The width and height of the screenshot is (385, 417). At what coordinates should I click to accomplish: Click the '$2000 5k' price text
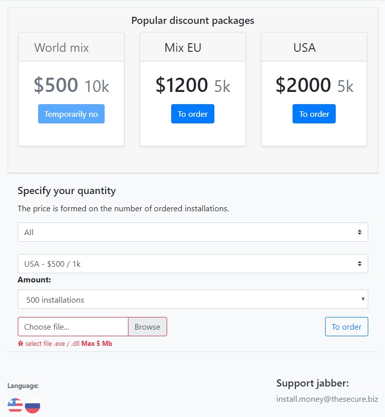point(314,85)
